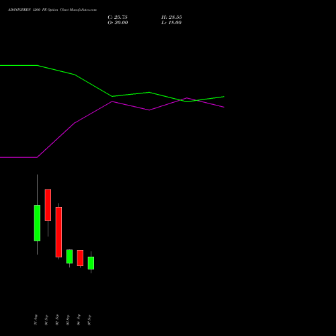This screenshot has height=336, width=336.
Task: Click the 04 Sep red candlestick
Action: point(80,258)
